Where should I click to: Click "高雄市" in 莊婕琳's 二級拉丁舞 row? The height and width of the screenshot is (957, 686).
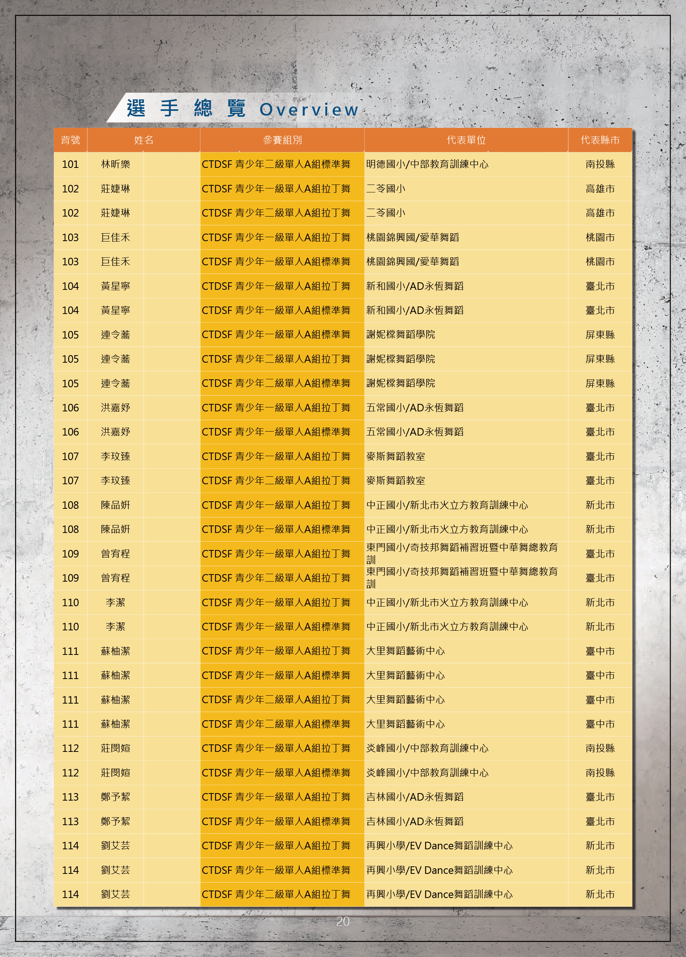[x=600, y=213]
